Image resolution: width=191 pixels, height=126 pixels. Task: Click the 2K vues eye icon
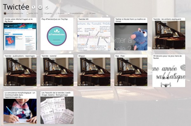tap(88, 13)
